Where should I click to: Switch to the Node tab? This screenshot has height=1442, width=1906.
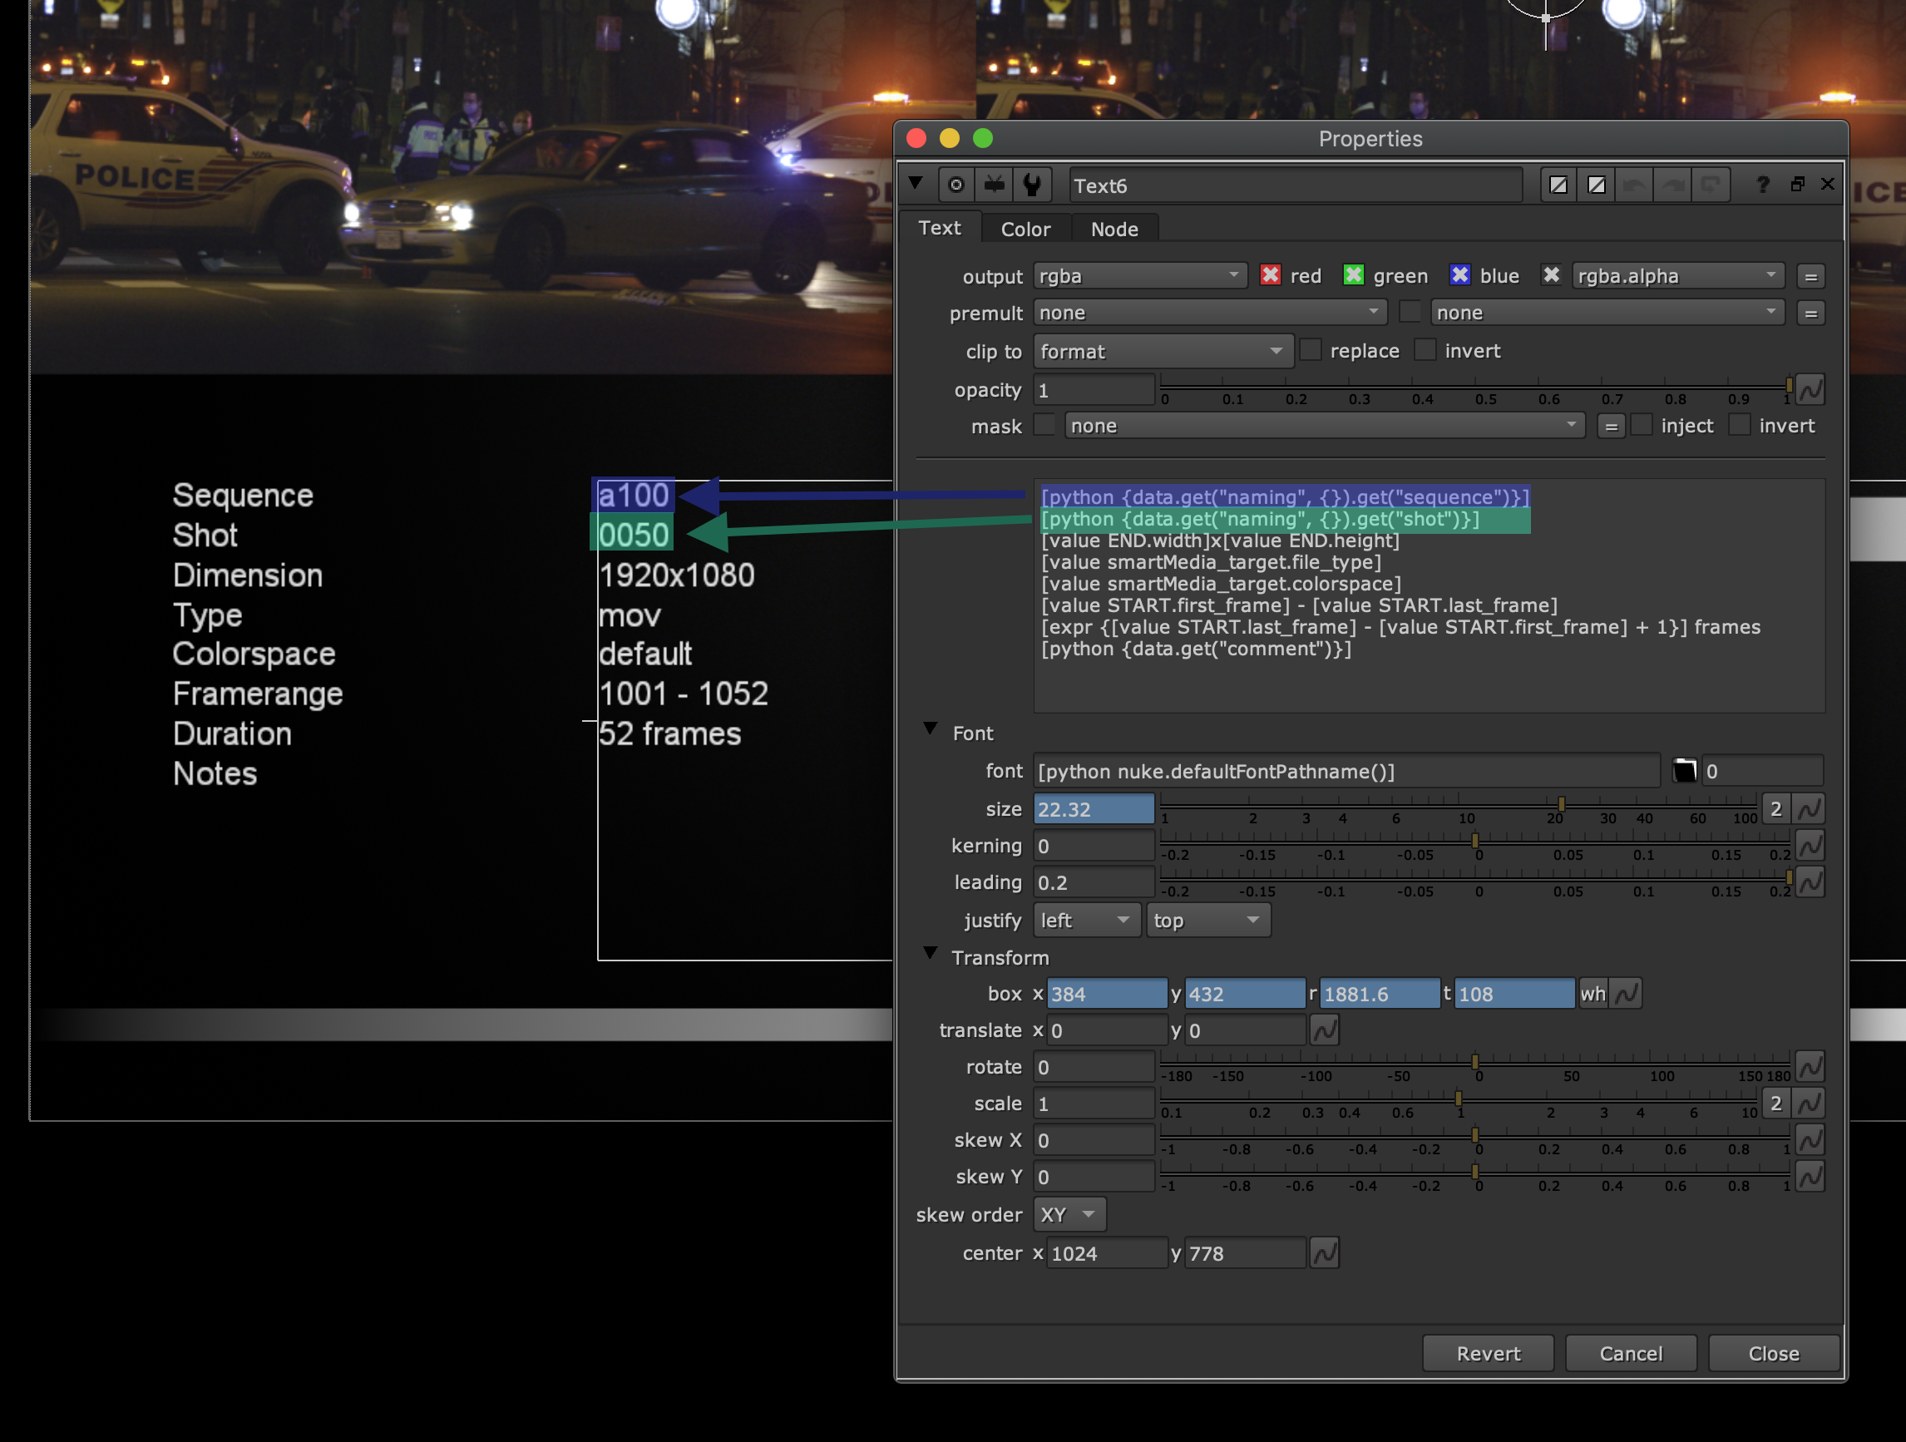tap(1114, 229)
